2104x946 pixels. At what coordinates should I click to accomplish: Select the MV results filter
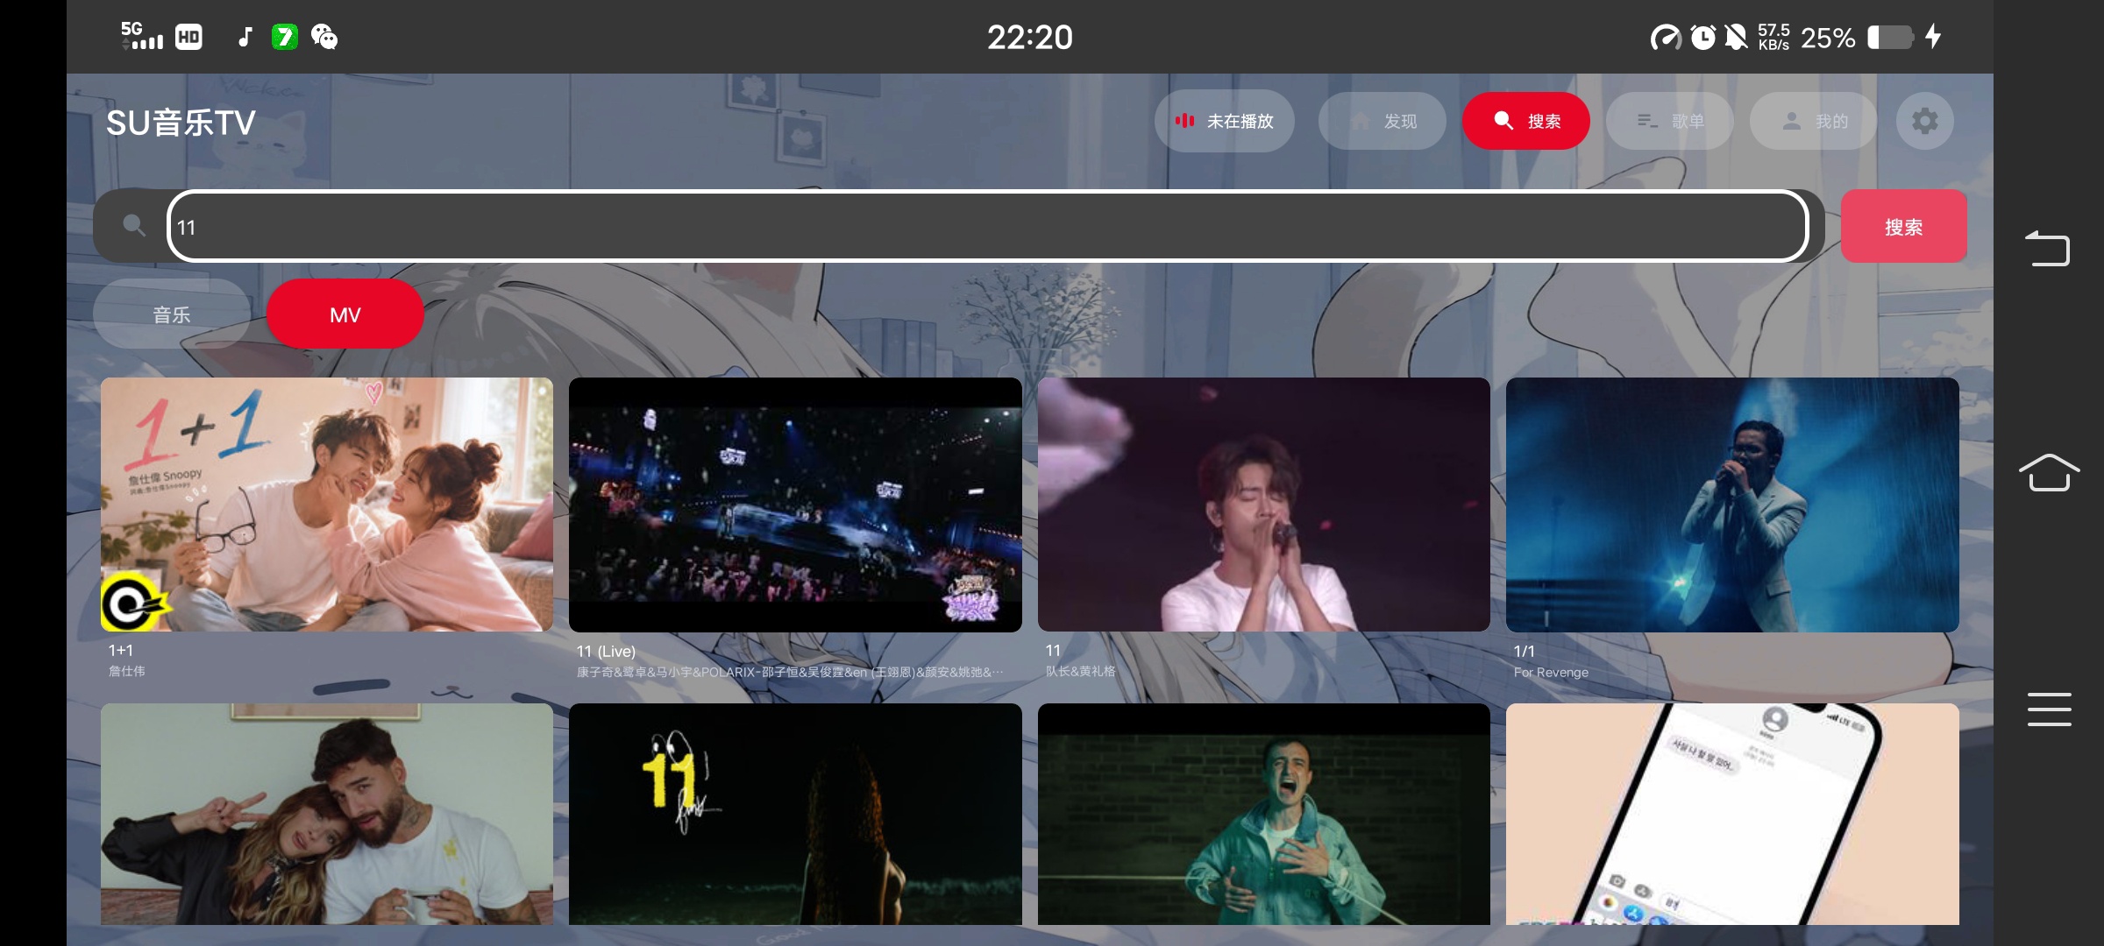[345, 314]
